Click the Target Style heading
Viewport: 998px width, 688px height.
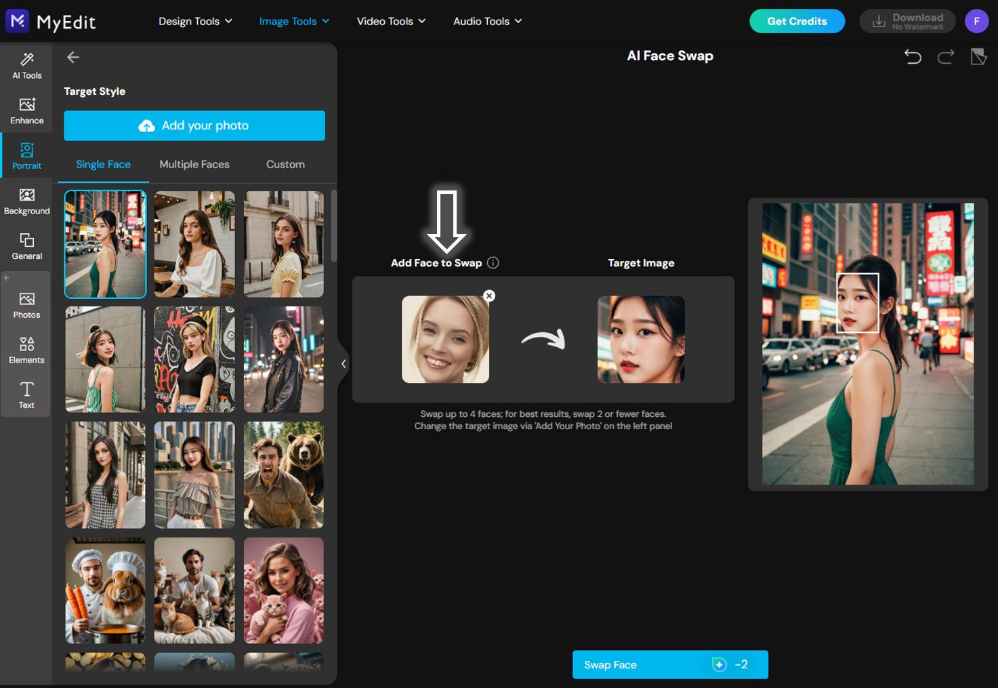(95, 92)
